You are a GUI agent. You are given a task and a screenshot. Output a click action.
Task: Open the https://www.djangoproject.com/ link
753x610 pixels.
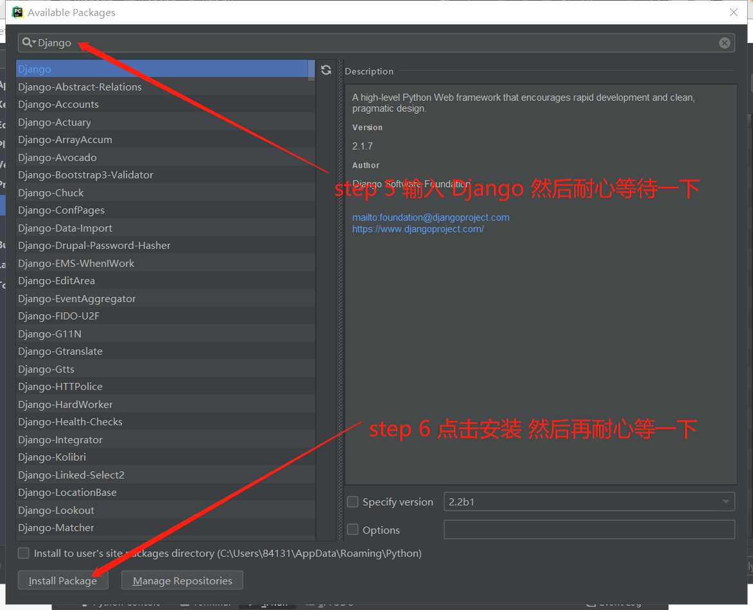click(x=418, y=229)
